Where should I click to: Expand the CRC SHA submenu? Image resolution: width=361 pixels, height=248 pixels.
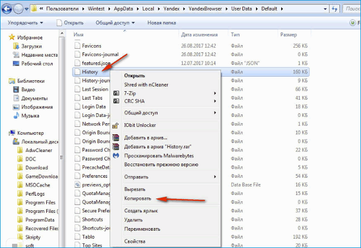[x=135, y=101]
